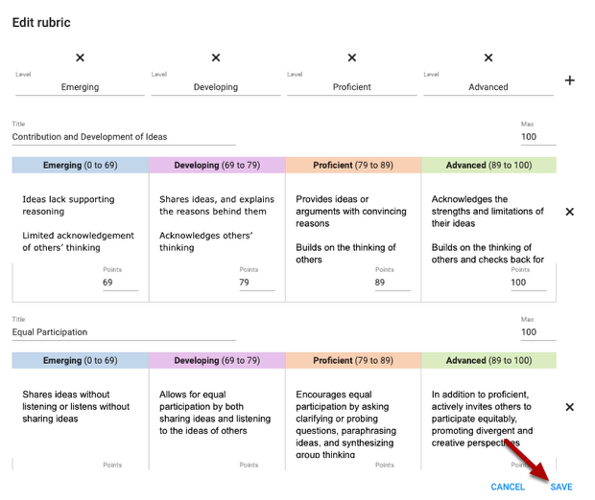The height and width of the screenshot is (500, 595).
Task: Edit the Emerging level name field
Action: [80, 87]
